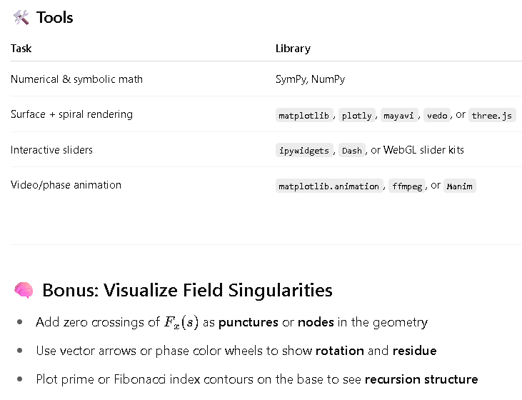Click the Dash code tag
This screenshot has height=400, width=522.
click(352, 150)
